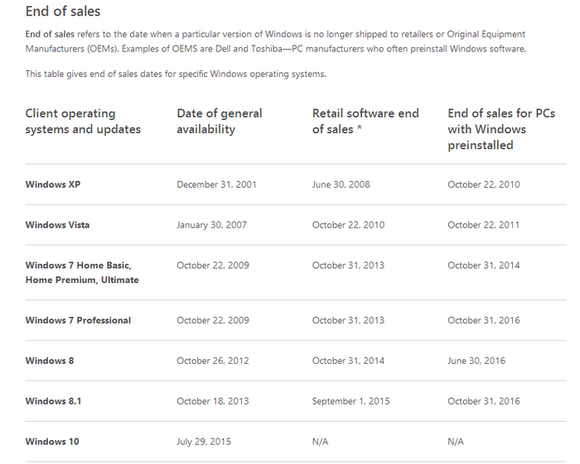Screen dimensions: 580x464
Task: Click the End of sales heading
Action: click(63, 12)
